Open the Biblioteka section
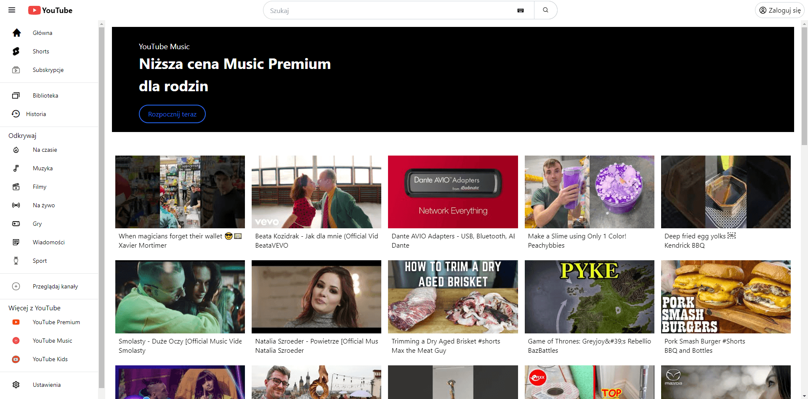This screenshot has height=399, width=808. (x=45, y=95)
